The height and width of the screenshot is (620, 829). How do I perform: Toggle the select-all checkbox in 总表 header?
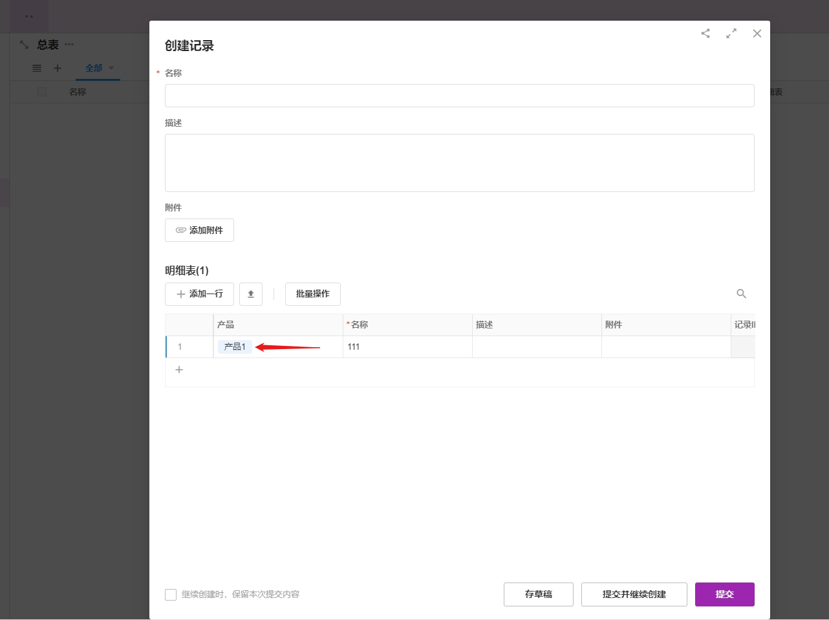pos(42,92)
